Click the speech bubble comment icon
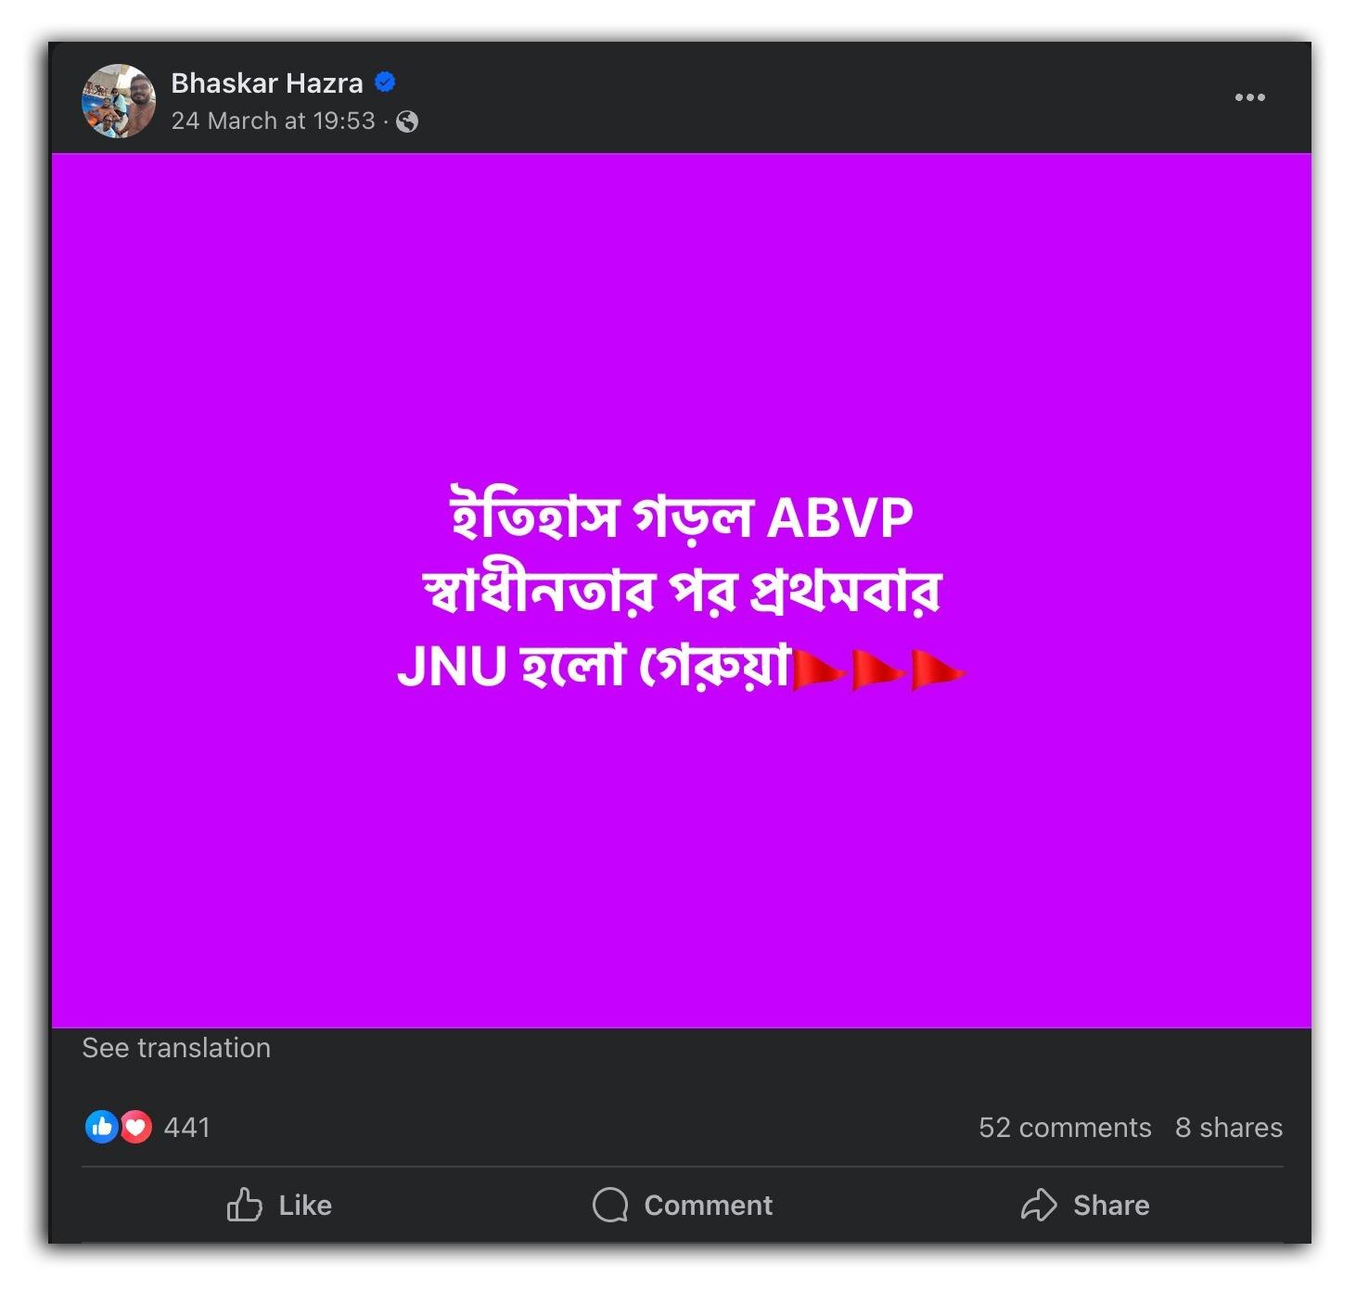The height and width of the screenshot is (1290, 1356). pyautogui.click(x=610, y=1205)
